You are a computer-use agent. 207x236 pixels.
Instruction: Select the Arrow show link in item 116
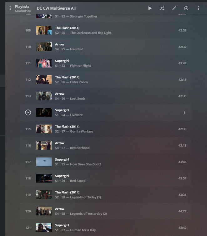(x=60, y=143)
